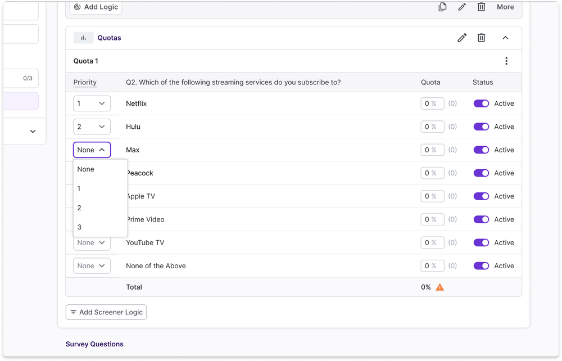Viewport: 562px width, 361px height.
Task: Click the Peacock quota percent field
Action: 433,173
